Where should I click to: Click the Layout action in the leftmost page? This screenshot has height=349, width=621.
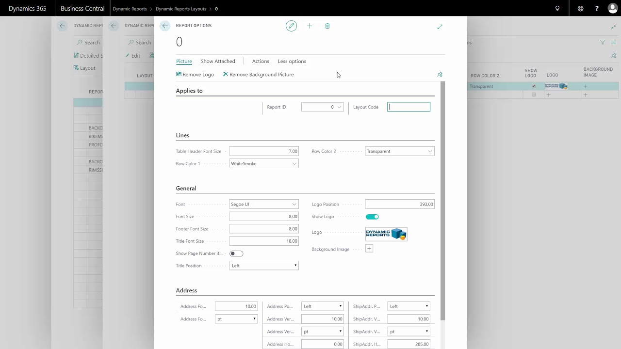click(x=84, y=68)
